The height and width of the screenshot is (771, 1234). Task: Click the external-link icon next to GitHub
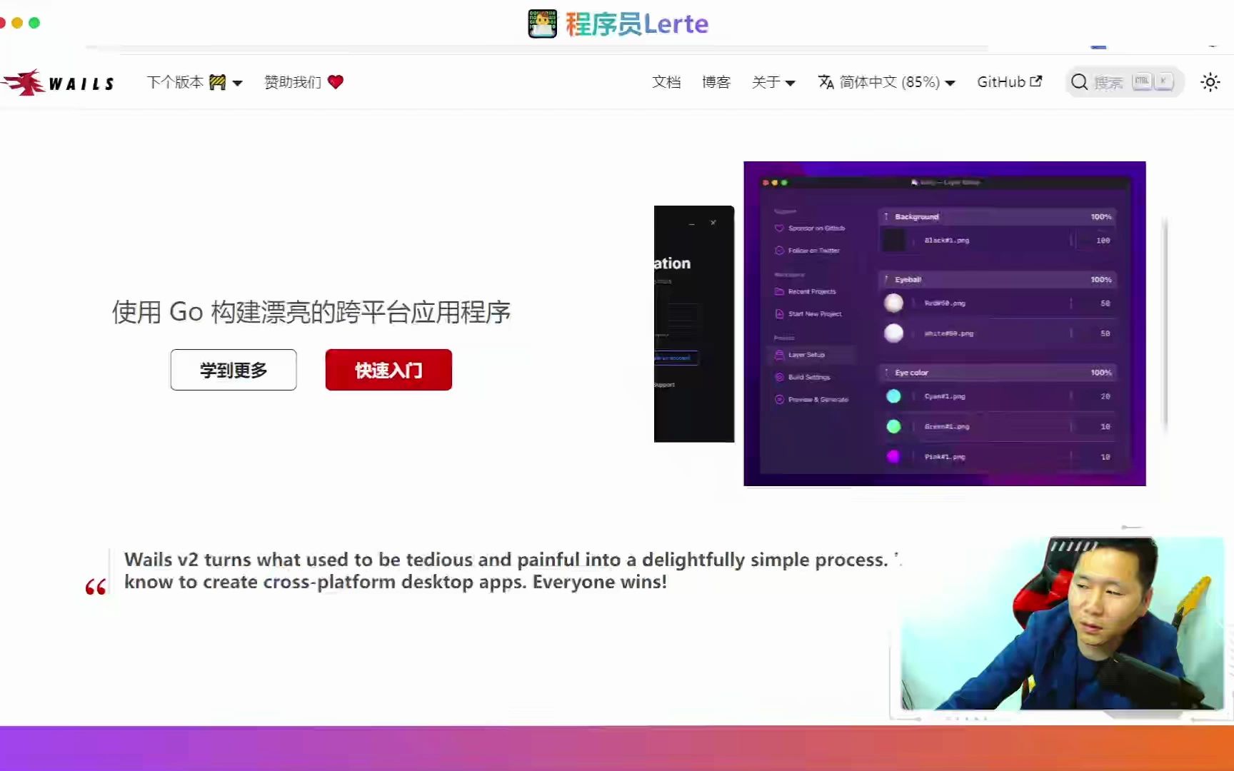pyautogui.click(x=1036, y=81)
